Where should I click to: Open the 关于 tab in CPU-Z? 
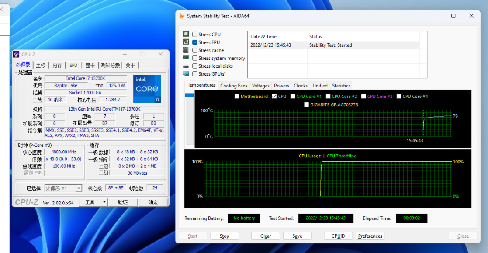click(x=130, y=66)
